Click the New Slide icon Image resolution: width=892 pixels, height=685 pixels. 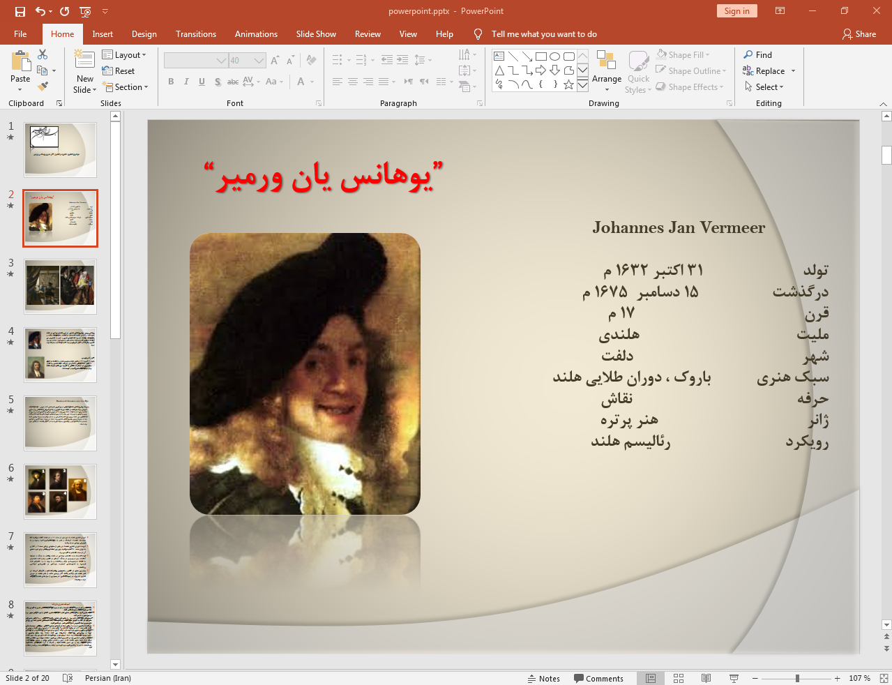[x=84, y=61]
